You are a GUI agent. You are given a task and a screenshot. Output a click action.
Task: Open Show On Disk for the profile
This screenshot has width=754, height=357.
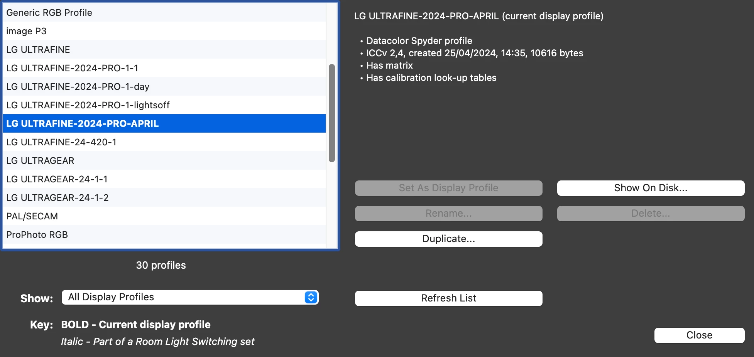point(651,188)
